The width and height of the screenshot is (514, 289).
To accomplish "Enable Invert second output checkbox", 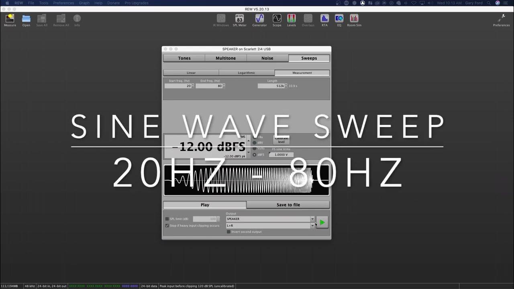I will coord(228,232).
